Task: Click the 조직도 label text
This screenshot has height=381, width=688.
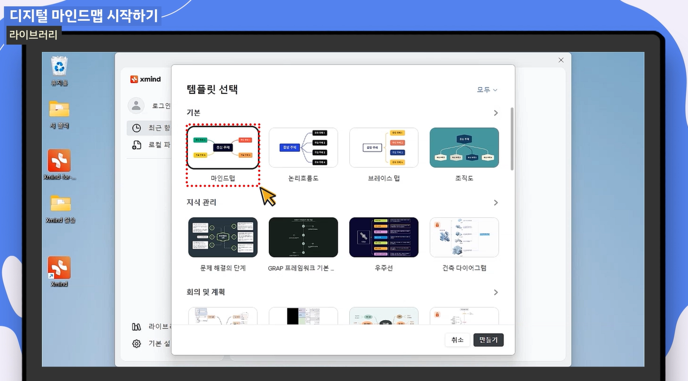Action: pyautogui.click(x=464, y=178)
